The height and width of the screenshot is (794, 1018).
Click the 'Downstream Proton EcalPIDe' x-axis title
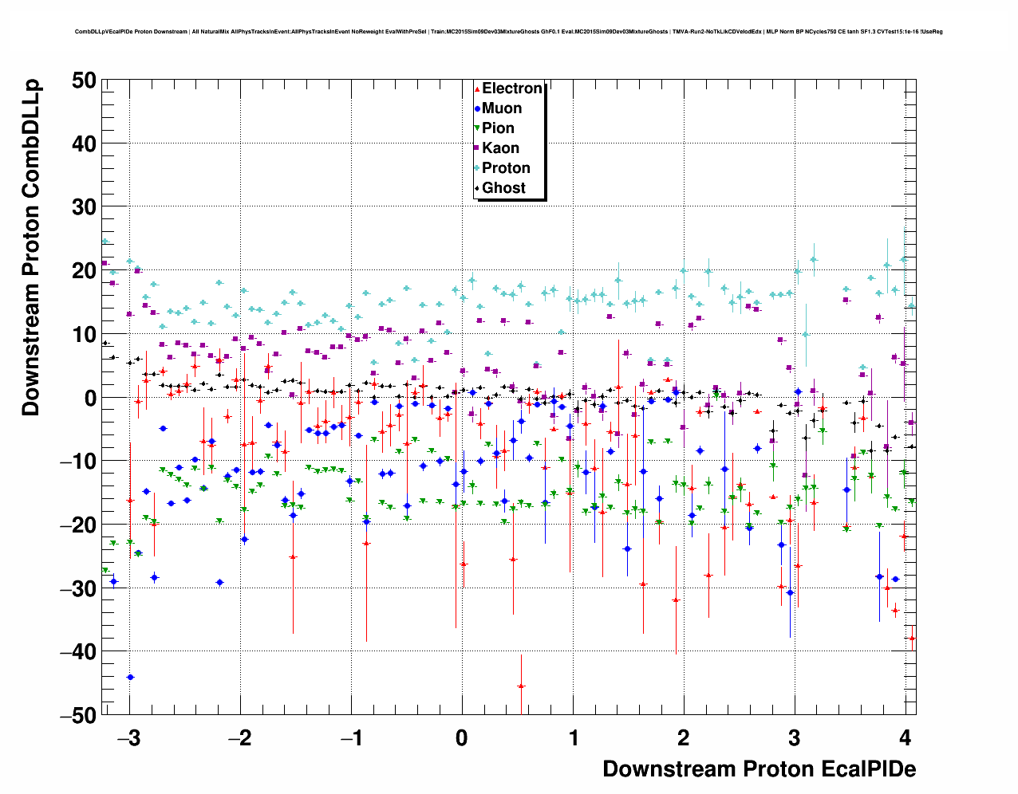(759, 768)
